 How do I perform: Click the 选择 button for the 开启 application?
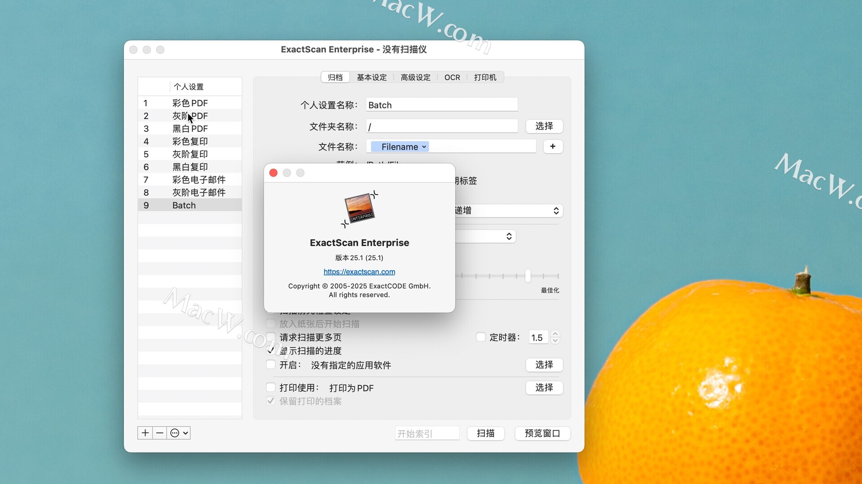tap(544, 365)
